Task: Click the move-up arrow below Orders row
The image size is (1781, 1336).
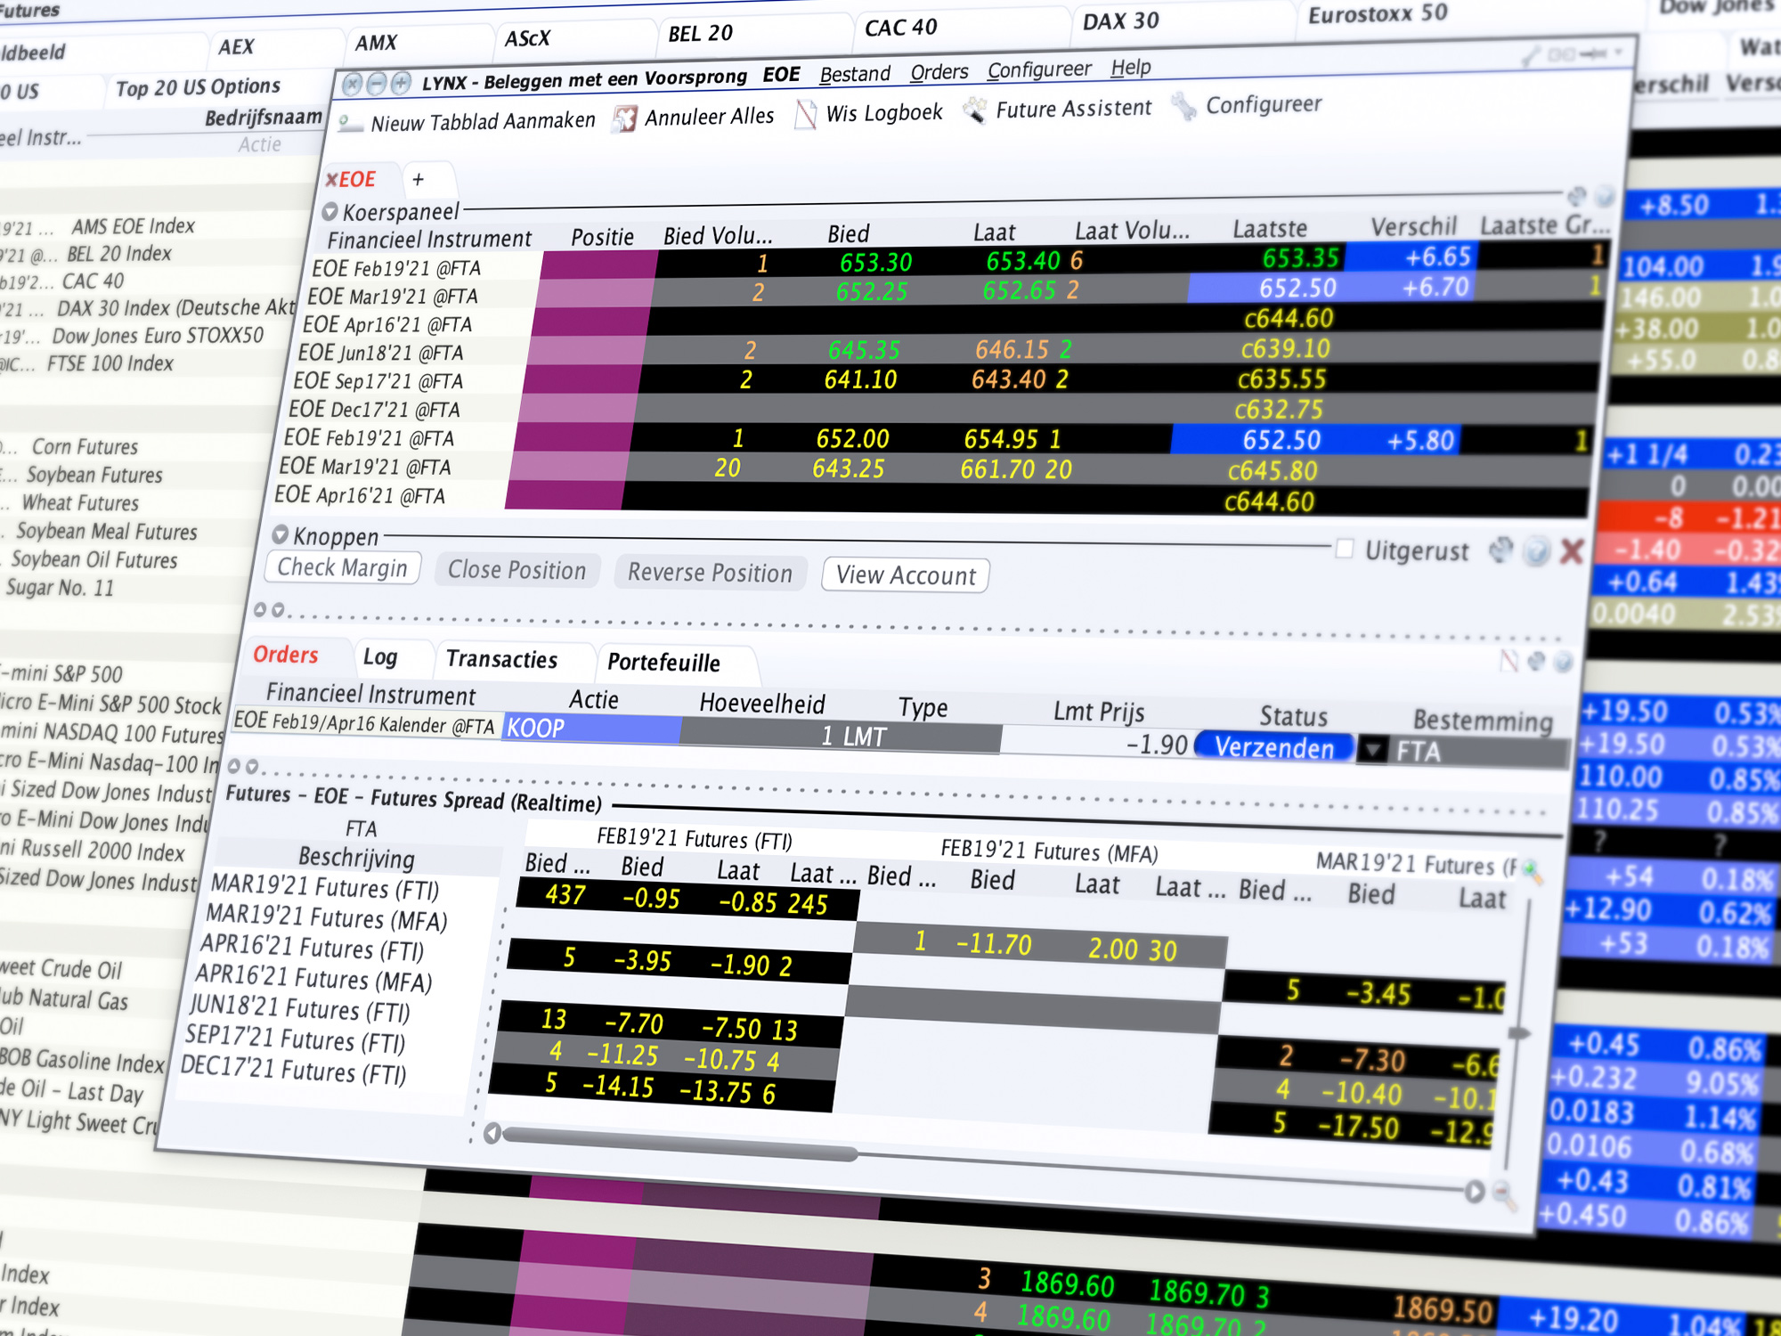Action: coord(233,766)
